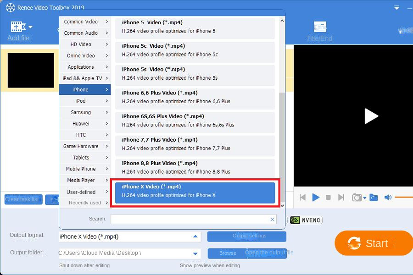Expand the Output format dropdown arrow

[195, 236]
